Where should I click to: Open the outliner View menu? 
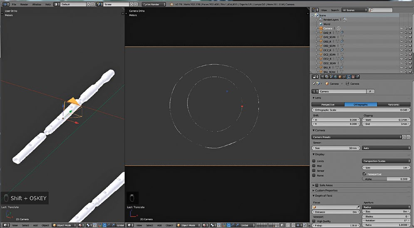click(324, 10)
